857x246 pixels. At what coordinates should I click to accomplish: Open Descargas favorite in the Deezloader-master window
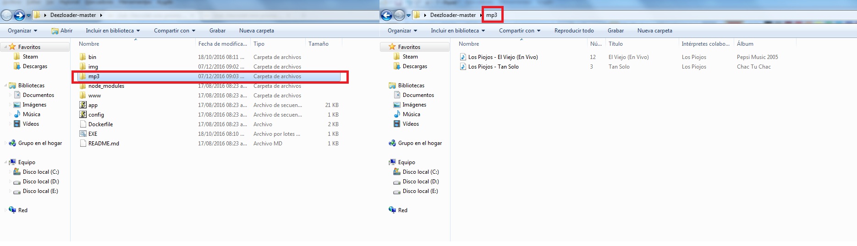[35, 66]
